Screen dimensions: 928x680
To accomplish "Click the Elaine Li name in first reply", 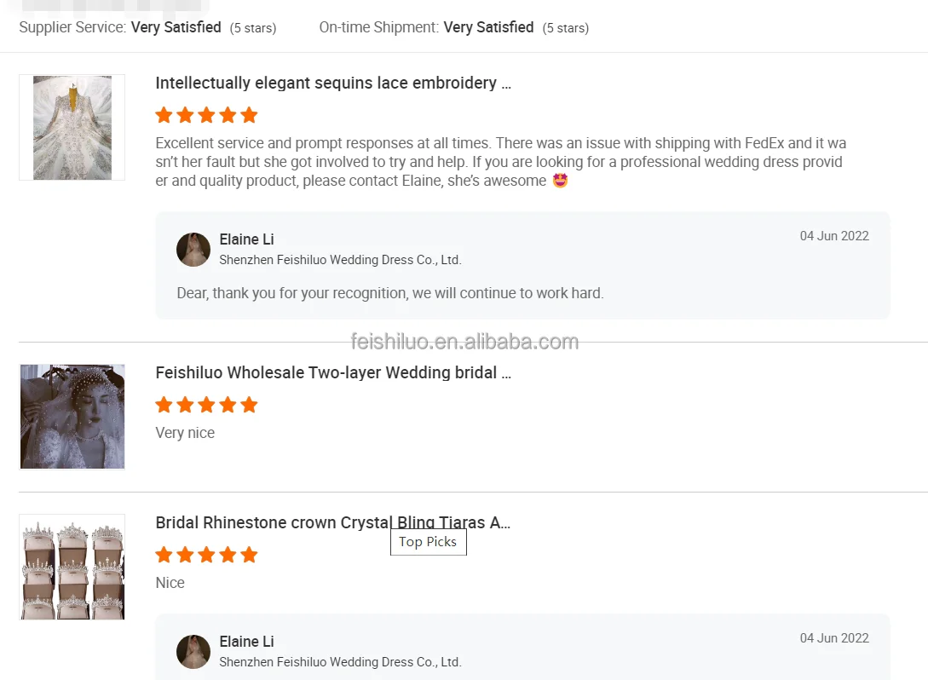I will tap(246, 239).
